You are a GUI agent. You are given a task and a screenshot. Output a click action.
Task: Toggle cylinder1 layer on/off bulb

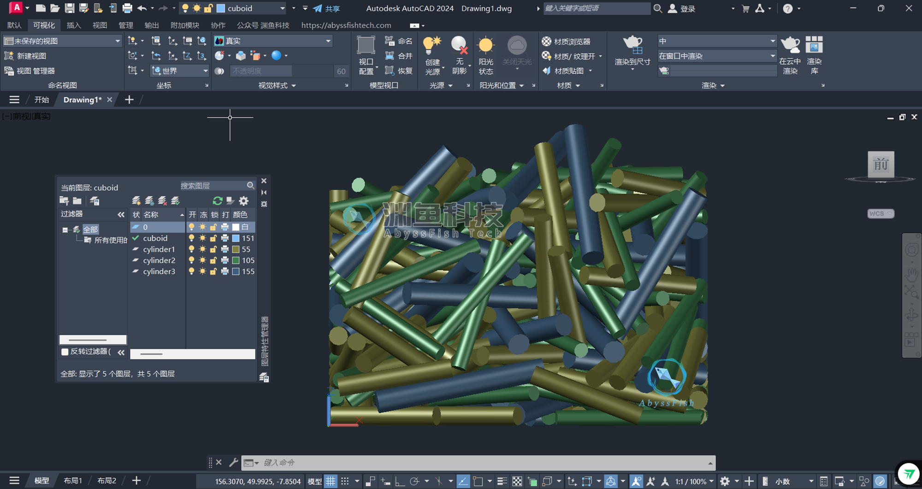[191, 249]
